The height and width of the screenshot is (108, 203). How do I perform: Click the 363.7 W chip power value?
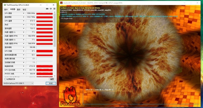coord(31,70)
